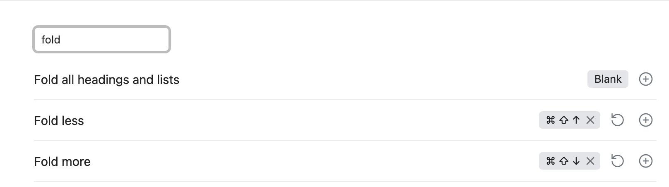Restore default hotkey for Fold more

(617, 161)
